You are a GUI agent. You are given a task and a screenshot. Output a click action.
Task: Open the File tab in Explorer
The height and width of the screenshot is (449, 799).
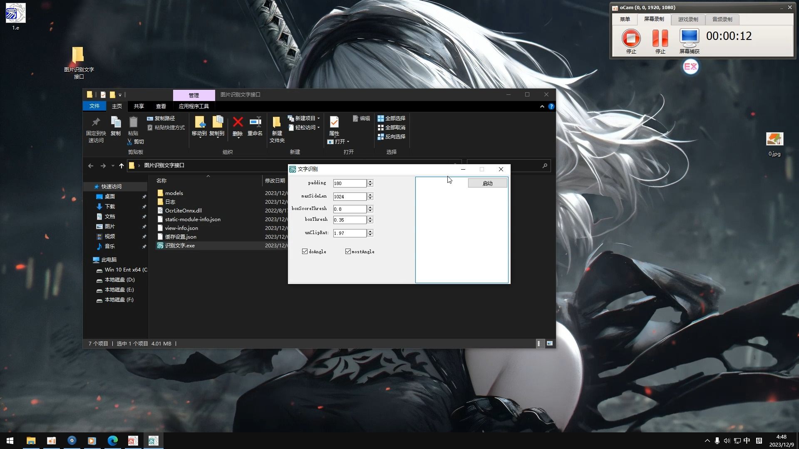[94, 106]
